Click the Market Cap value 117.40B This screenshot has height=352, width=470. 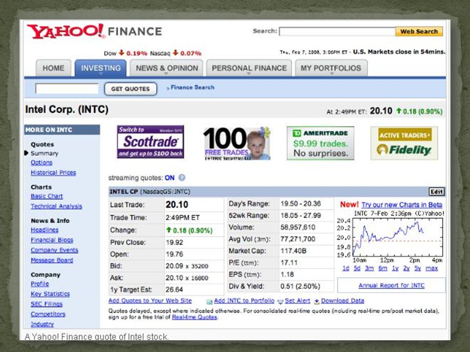(293, 251)
